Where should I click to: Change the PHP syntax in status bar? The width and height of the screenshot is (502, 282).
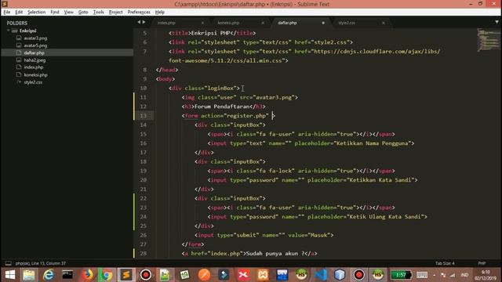482,263
